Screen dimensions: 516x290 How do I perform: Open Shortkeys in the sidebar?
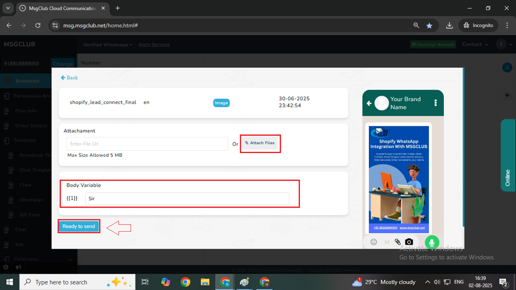31,200
